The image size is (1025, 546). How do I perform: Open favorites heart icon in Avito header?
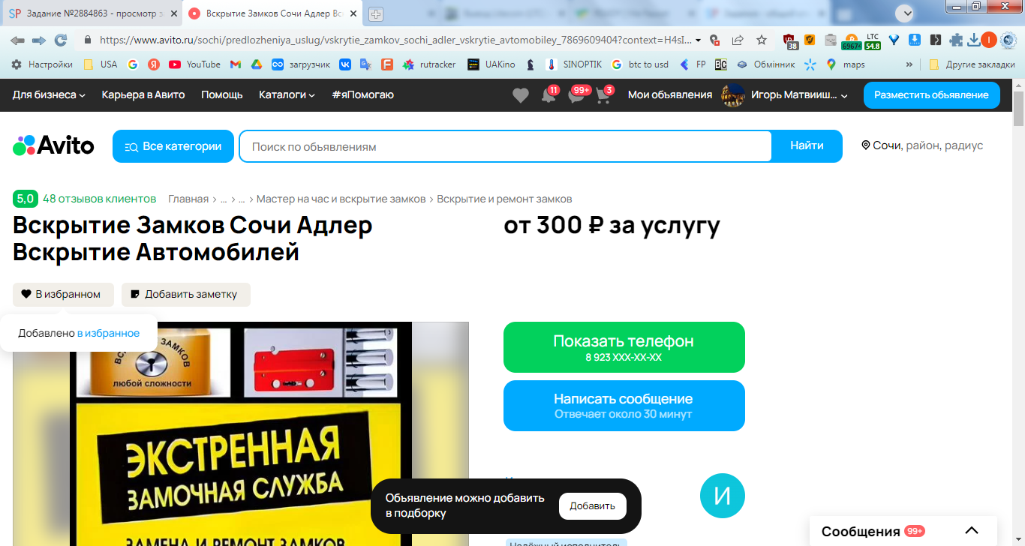[520, 95]
